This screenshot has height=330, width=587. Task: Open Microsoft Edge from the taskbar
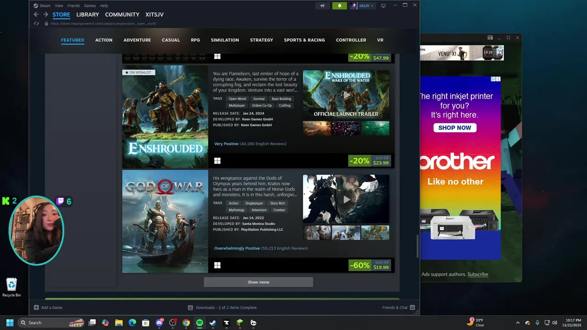click(132, 323)
